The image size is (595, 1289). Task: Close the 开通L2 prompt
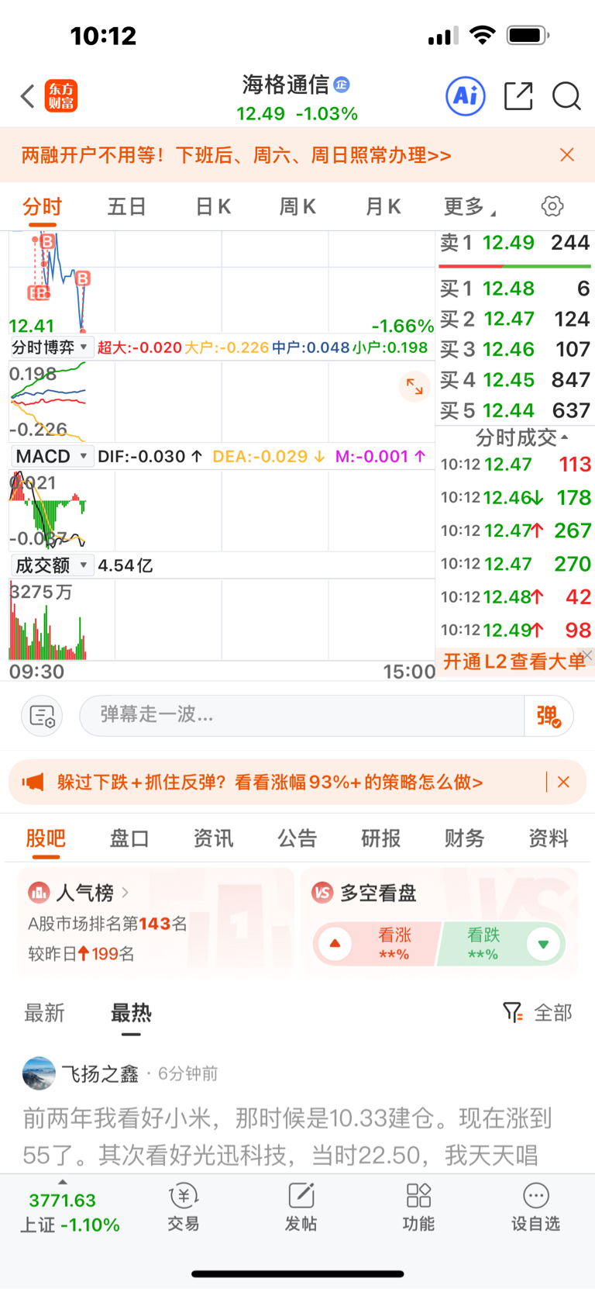[x=588, y=655]
